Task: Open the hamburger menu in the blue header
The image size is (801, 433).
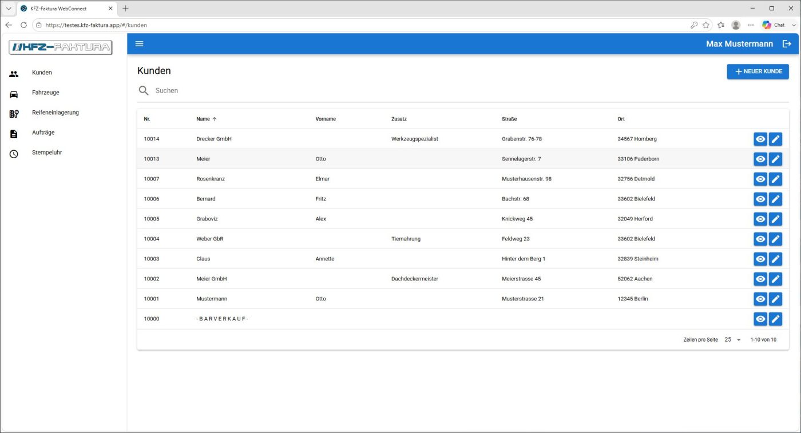Action: 139,44
